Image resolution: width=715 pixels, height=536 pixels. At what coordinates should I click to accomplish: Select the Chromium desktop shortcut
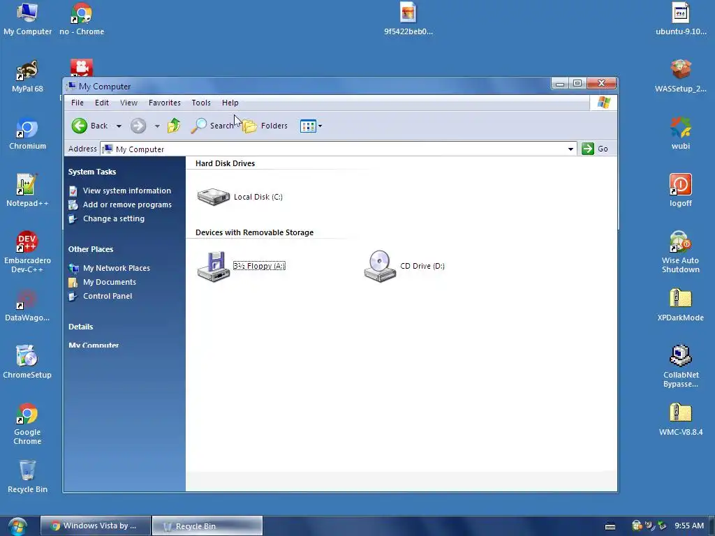click(27, 133)
